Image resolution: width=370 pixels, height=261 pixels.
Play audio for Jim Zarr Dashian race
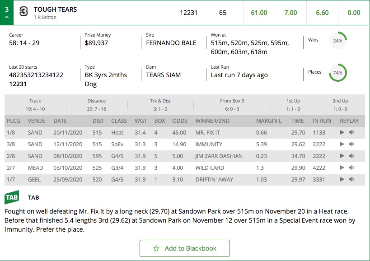351,156
